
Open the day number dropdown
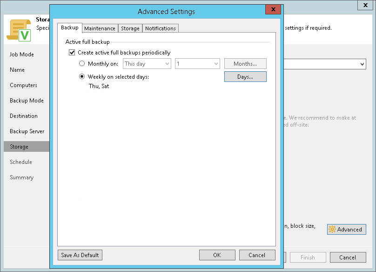point(197,64)
